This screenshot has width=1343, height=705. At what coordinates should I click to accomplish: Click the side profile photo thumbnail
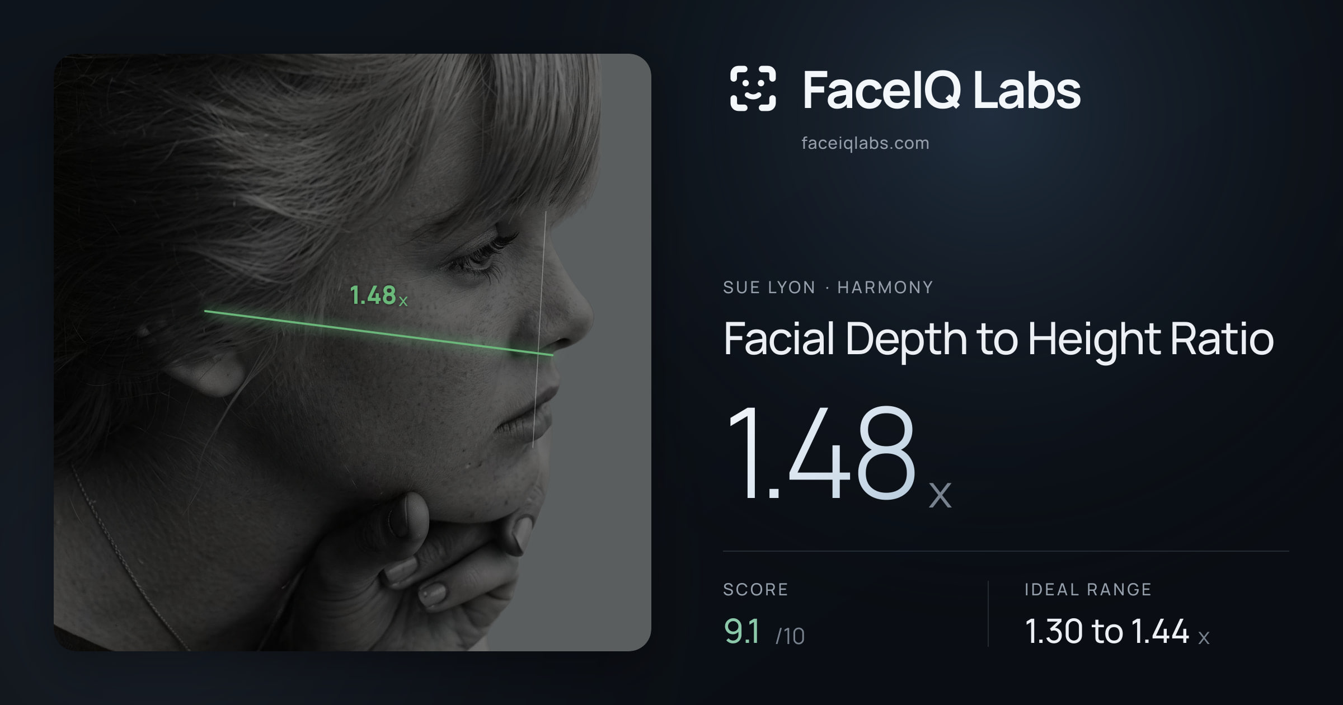[x=353, y=352]
